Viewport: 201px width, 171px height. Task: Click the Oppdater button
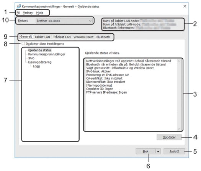[169, 137]
